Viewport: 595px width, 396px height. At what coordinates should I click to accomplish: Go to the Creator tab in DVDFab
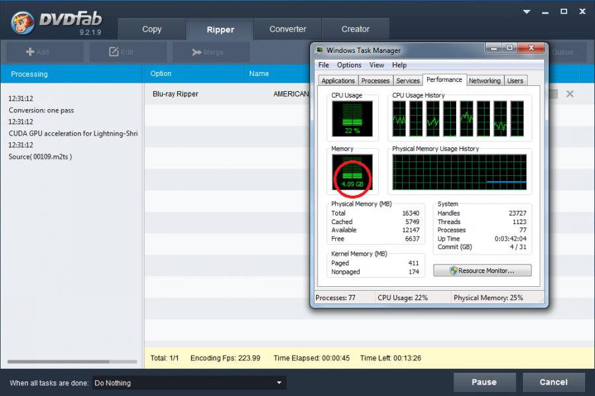(355, 29)
